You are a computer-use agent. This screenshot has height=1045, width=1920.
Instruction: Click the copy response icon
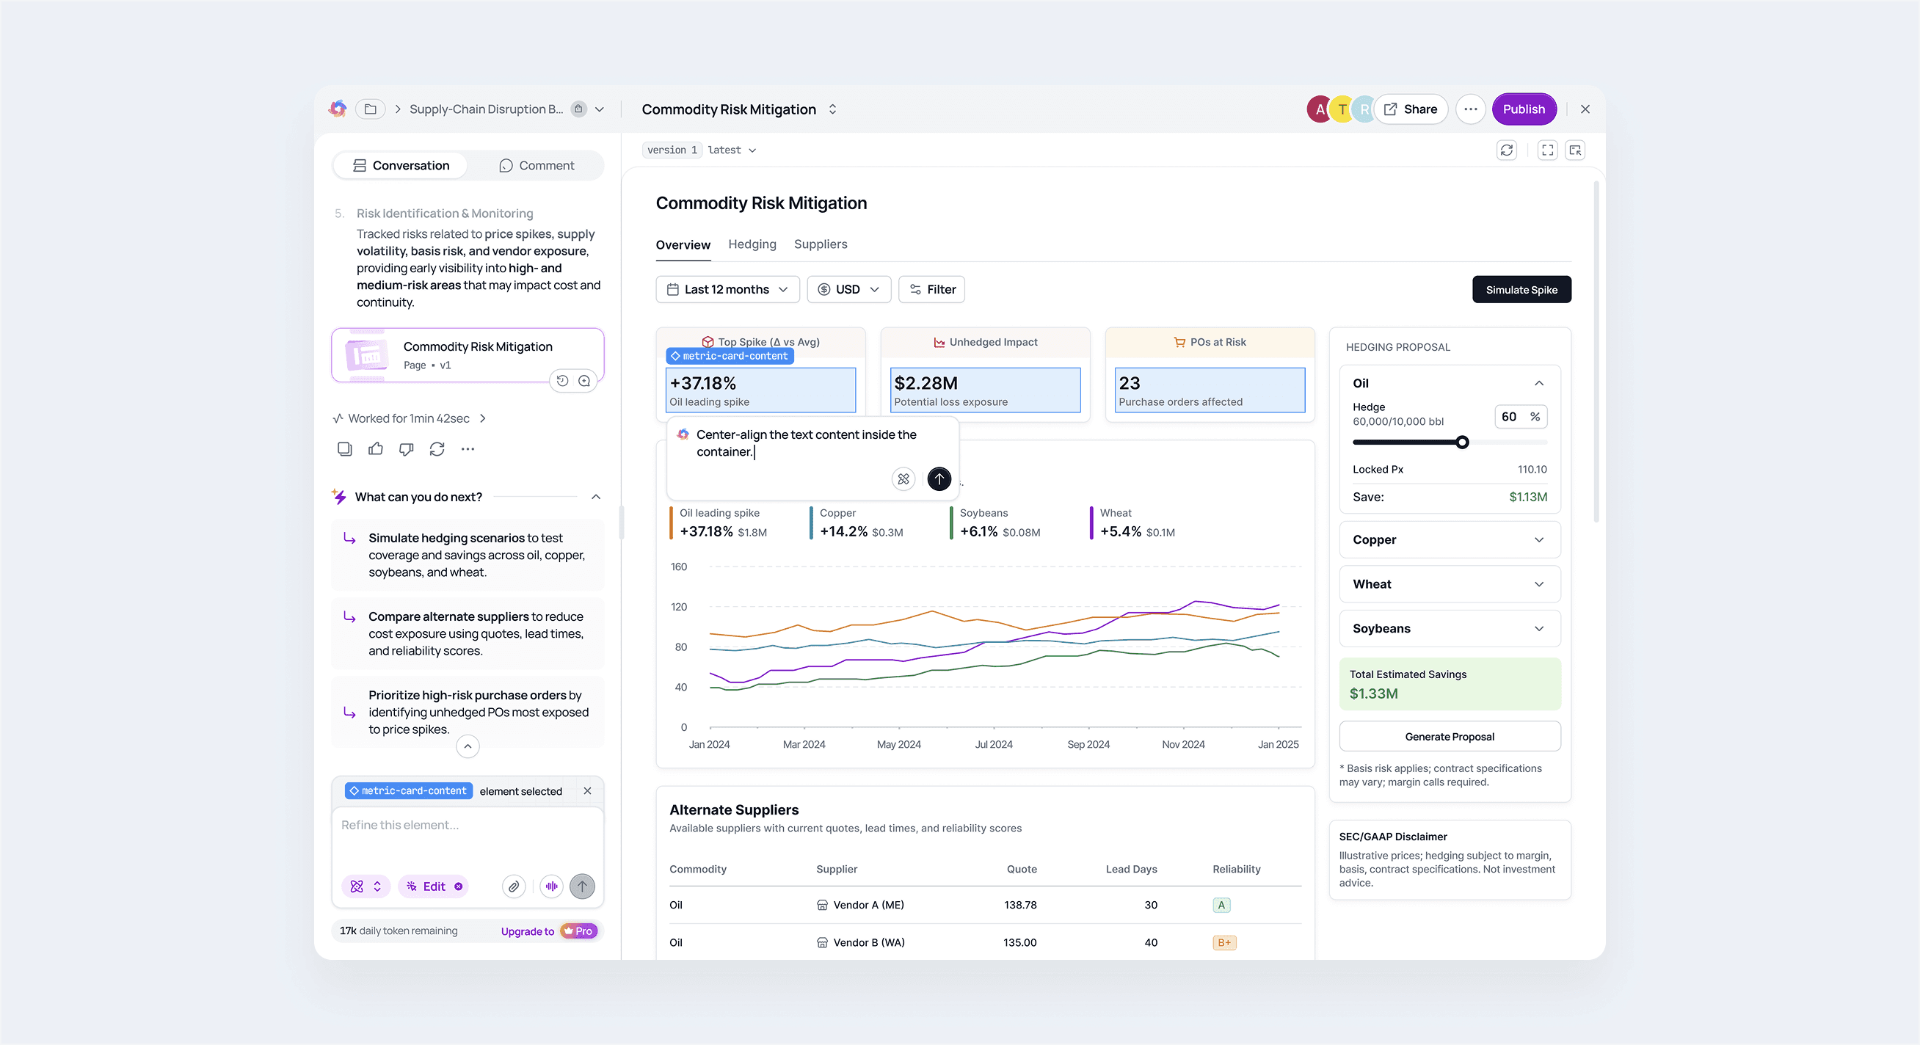click(344, 448)
